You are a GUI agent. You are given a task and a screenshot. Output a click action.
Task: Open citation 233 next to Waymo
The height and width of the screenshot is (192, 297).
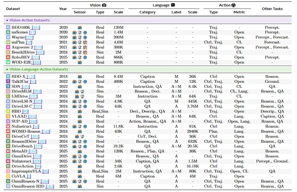(29, 37)
